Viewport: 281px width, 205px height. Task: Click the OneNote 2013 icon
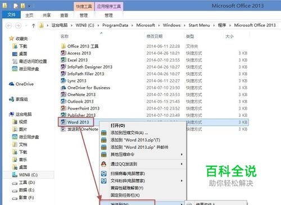64,94
